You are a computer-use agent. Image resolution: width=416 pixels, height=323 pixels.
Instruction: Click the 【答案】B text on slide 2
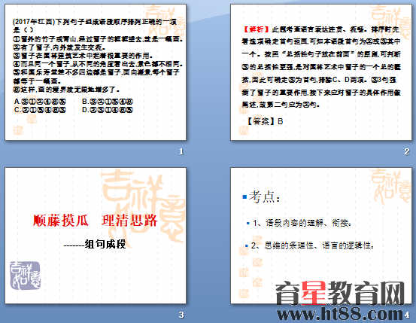[264, 121]
